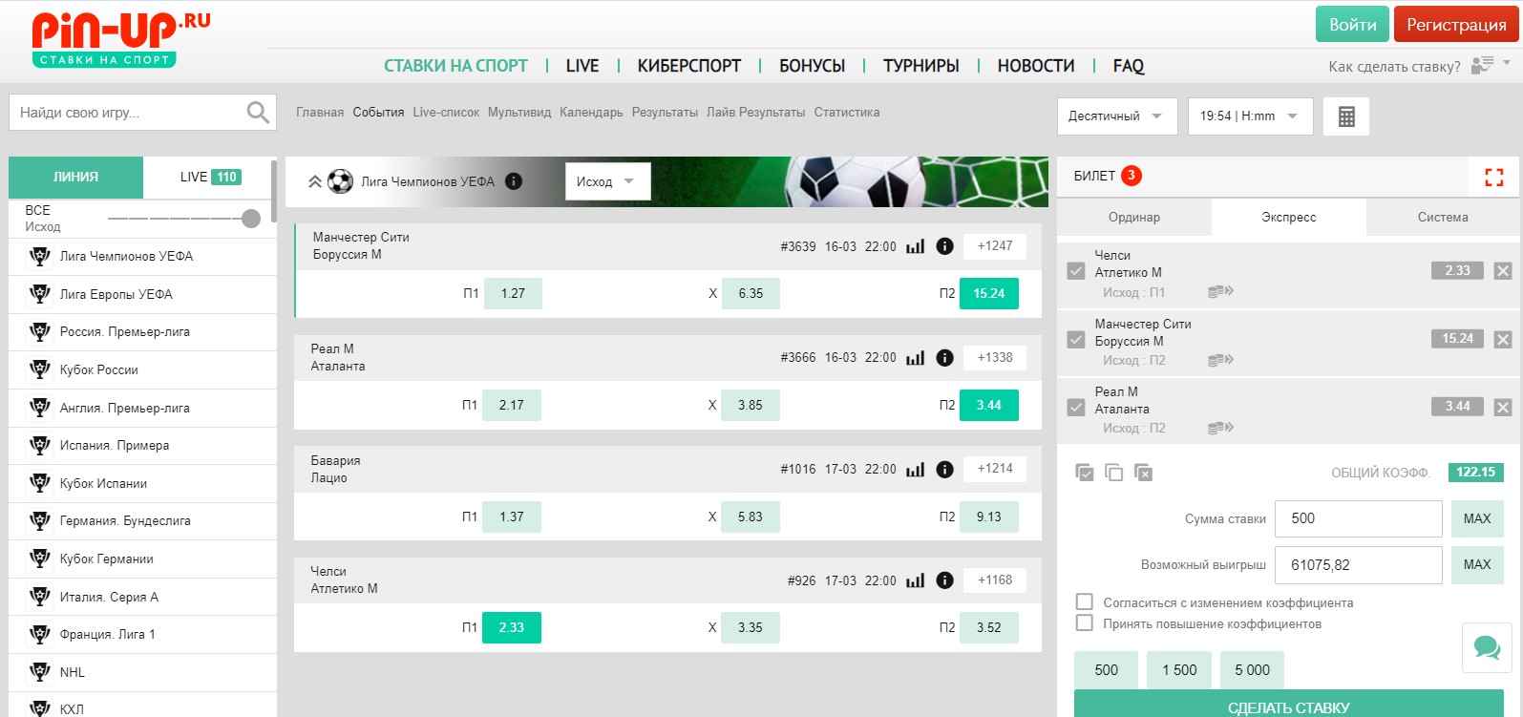The width and height of the screenshot is (1523, 717).
Task: Click the search magnifier icon
Action: pos(258,113)
